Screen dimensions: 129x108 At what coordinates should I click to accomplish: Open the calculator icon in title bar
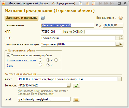87,3
